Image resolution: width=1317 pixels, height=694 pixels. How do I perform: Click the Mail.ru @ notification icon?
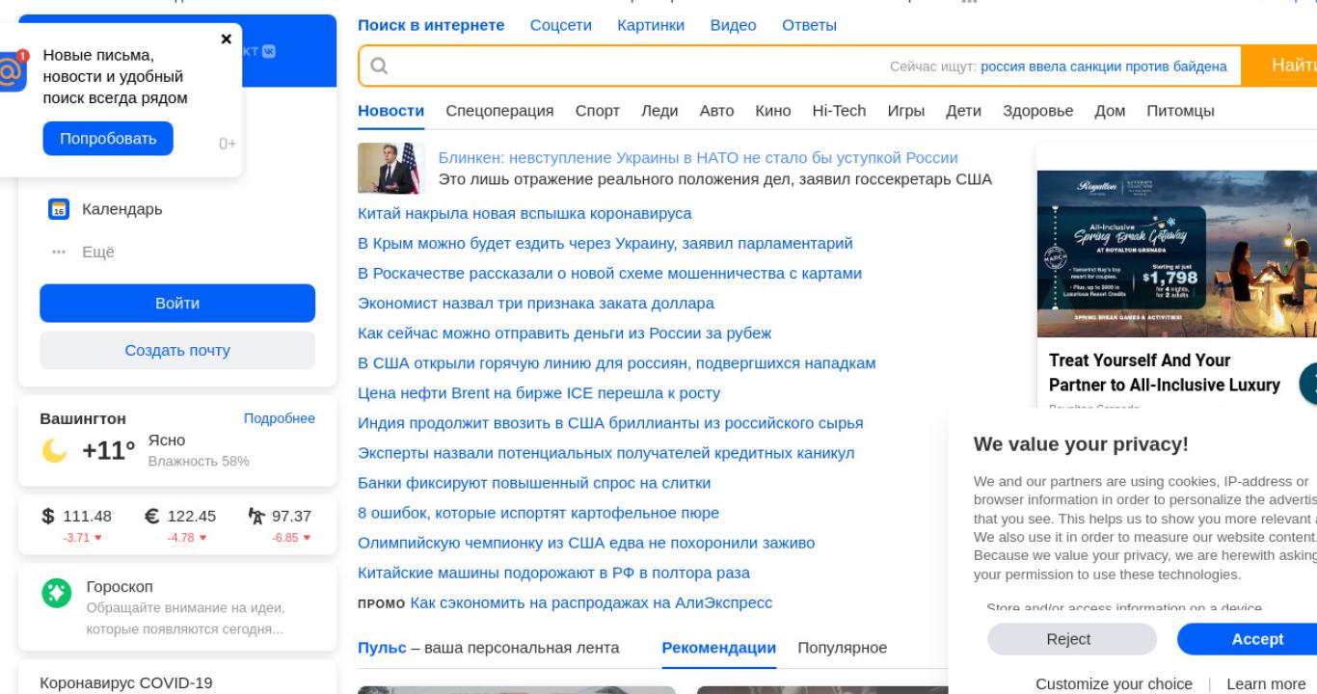[x=12, y=71]
